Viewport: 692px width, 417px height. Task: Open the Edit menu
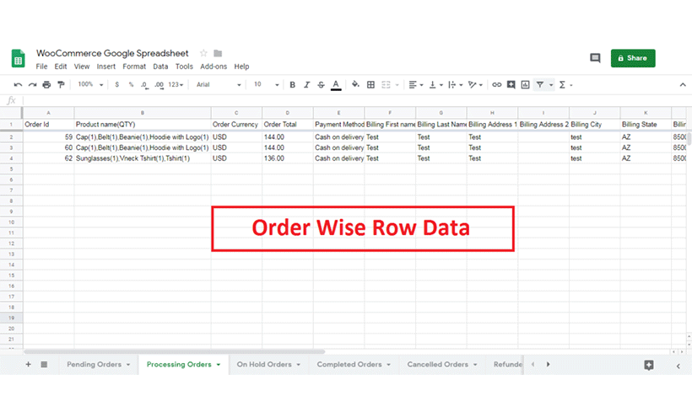[61, 67]
